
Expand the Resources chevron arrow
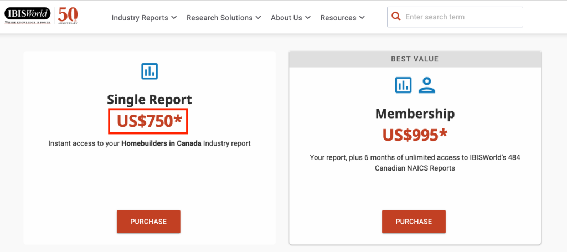[362, 17]
